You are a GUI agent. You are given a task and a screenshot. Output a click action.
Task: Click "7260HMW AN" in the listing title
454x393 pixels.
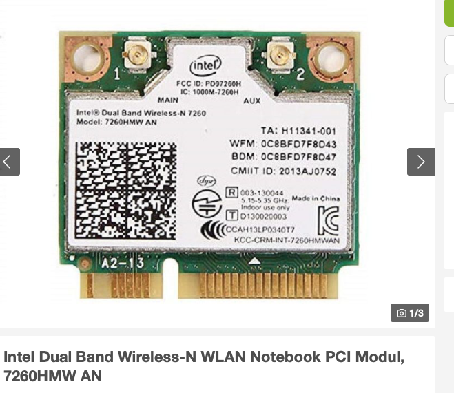point(52,376)
